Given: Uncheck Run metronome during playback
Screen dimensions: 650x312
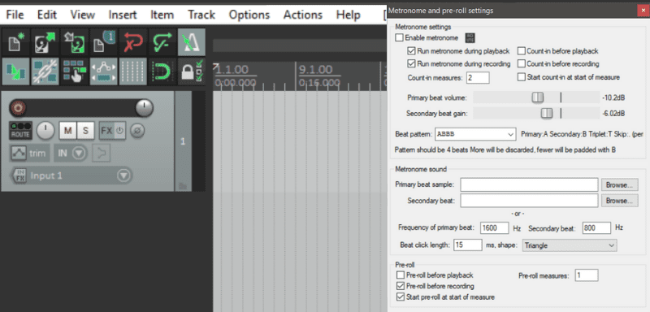Looking at the screenshot, I should coord(411,51).
